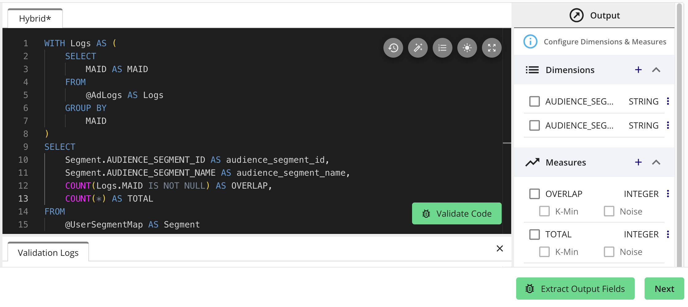Click the magic wand format icon
The width and height of the screenshot is (688, 307).
(x=418, y=48)
